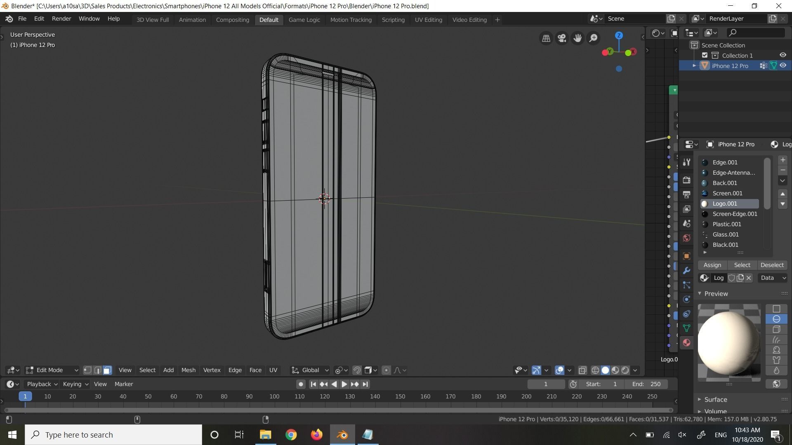Open the Material properties tab
The height and width of the screenshot is (445, 792).
(686, 342)
